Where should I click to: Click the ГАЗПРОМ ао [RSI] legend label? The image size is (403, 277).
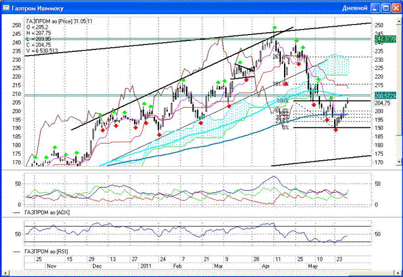46,252
